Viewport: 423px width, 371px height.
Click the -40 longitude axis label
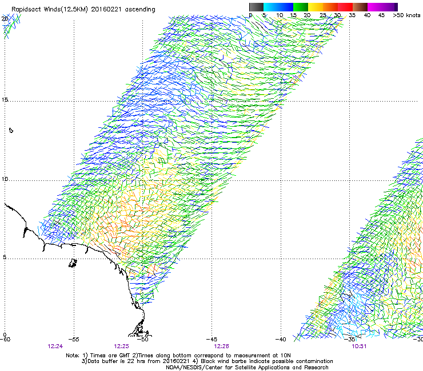pos(281,340)
